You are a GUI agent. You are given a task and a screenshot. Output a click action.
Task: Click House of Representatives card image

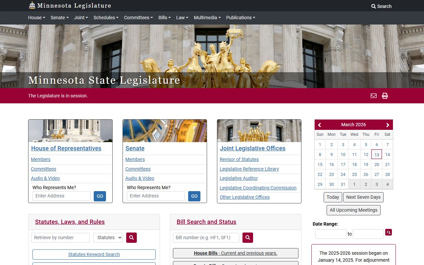(x=70, y=131)
